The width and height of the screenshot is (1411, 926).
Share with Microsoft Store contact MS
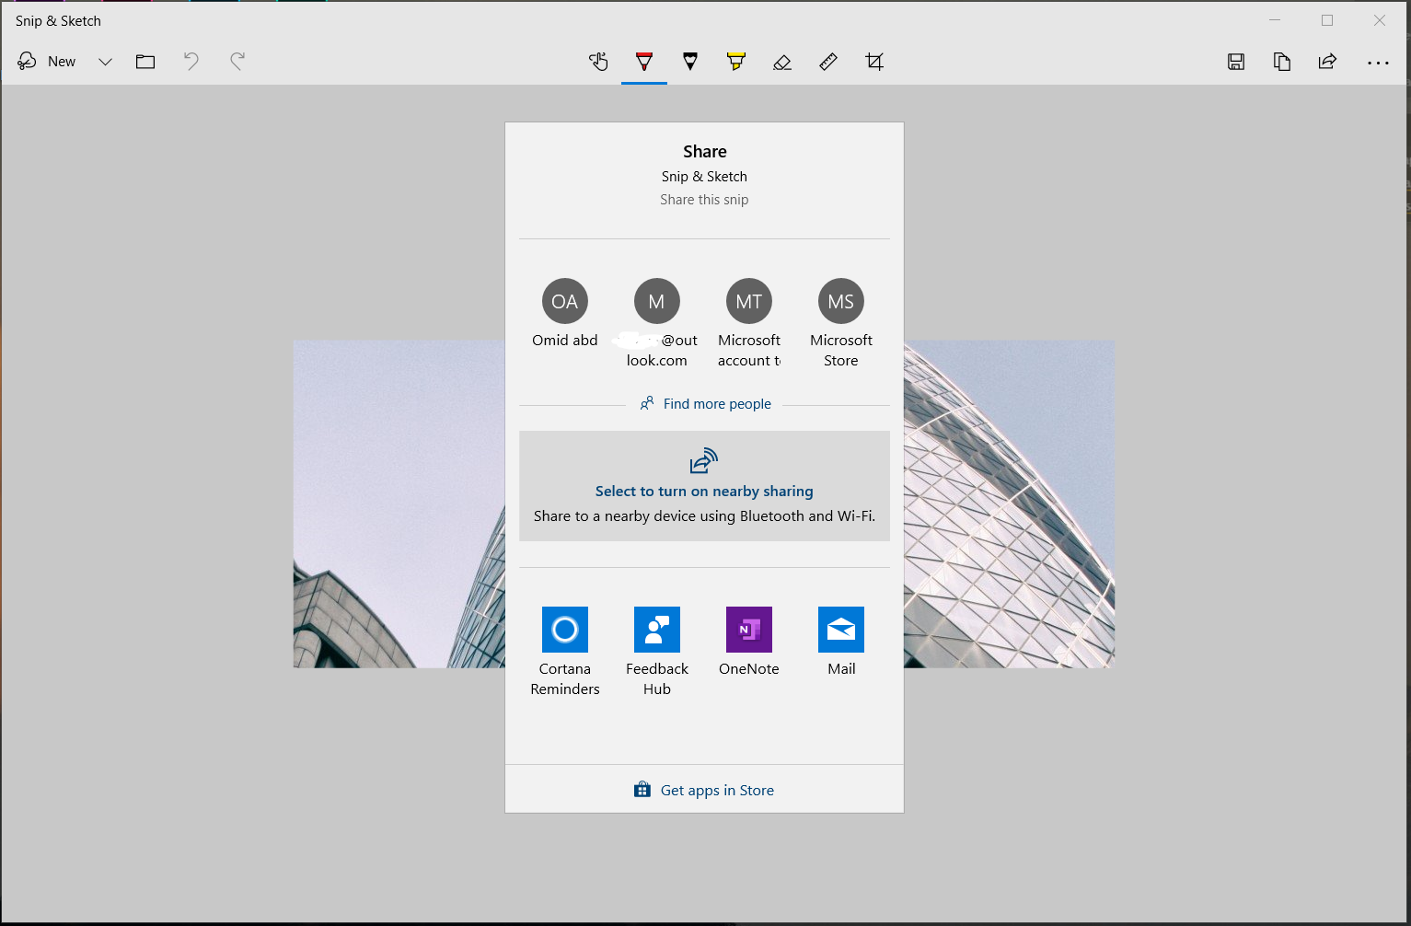click(x=841, y=323)
